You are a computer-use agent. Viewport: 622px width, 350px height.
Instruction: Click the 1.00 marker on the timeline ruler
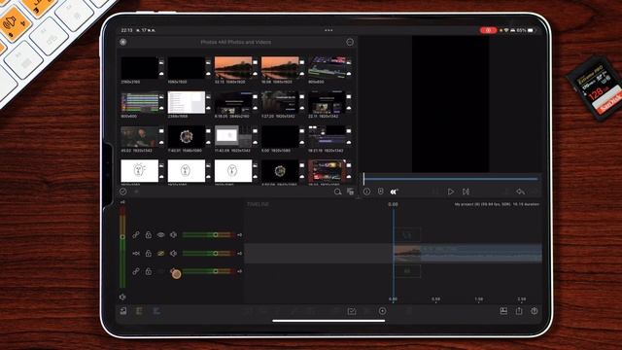479,299
